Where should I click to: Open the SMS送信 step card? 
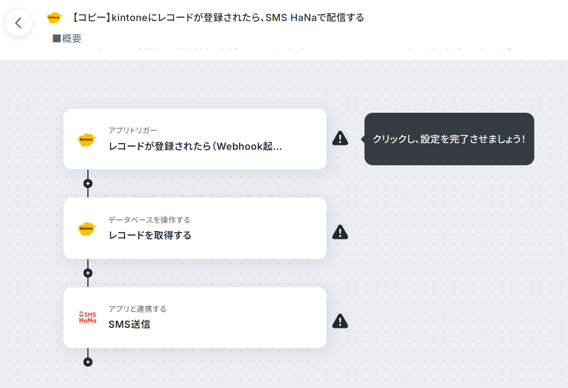coord(195,318)
